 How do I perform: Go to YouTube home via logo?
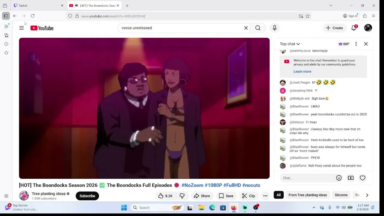(x=42, y=28)
